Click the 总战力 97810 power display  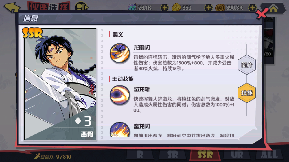pyautogui.click(x=52, y=156)
